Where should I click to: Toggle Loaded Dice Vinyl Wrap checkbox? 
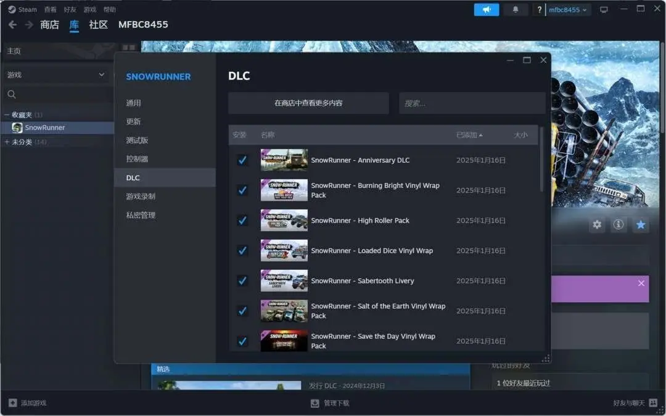click(x=242, y=250)
